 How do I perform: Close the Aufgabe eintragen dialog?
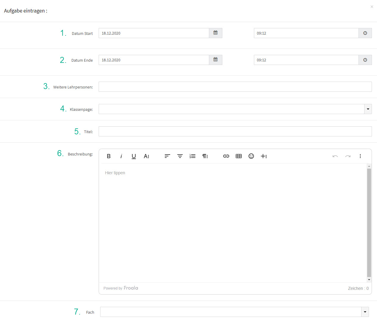click(x=372, y=7)
